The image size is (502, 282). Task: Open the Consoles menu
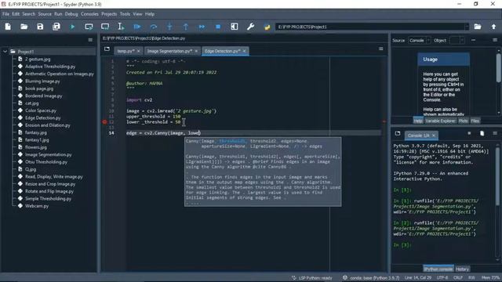coord(89,14)
